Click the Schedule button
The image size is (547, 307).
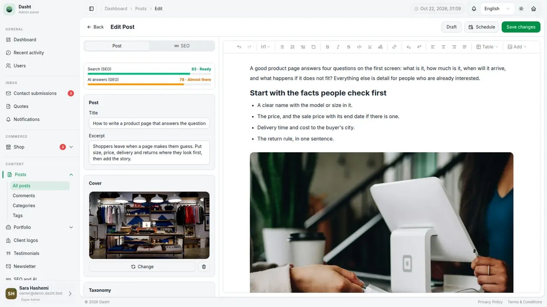click(482, 27)
